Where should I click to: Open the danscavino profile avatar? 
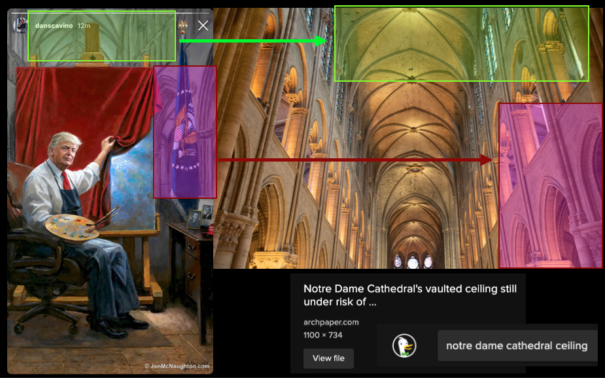coord(20,26)
